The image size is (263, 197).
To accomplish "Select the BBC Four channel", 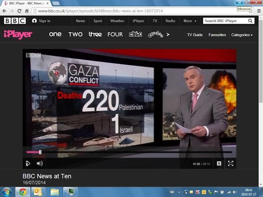I will tap(115, 34).
